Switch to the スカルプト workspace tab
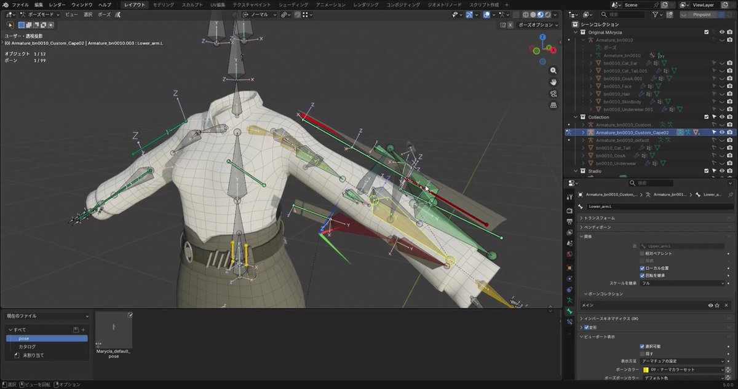 click(192, 4)
